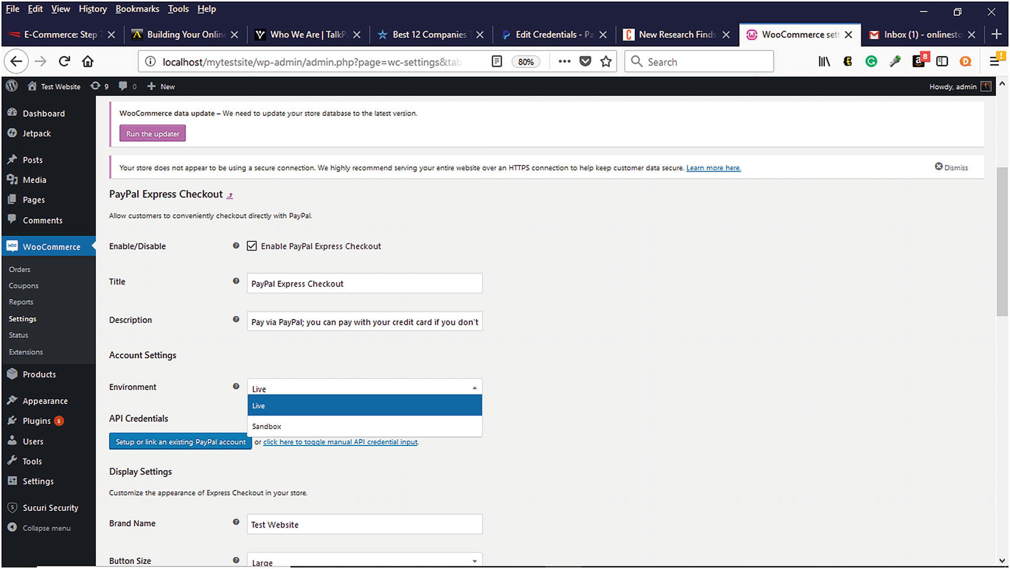Open WooCommerce Reports submenu

[21, 302]
